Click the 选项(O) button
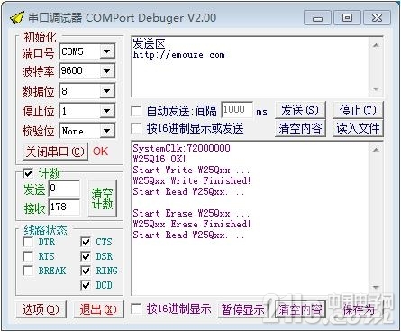 coord(41,309)
